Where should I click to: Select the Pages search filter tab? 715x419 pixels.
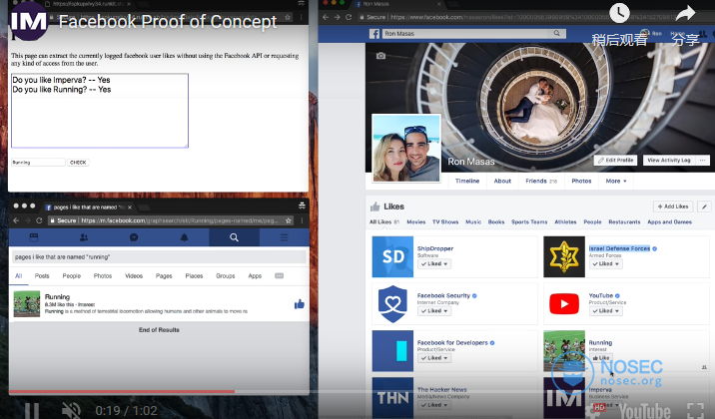click(164, 276)
